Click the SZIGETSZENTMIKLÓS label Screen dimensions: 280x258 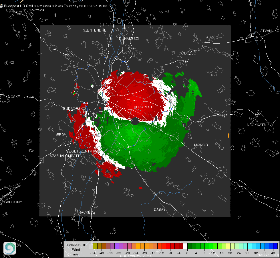[x=82, y=151]
